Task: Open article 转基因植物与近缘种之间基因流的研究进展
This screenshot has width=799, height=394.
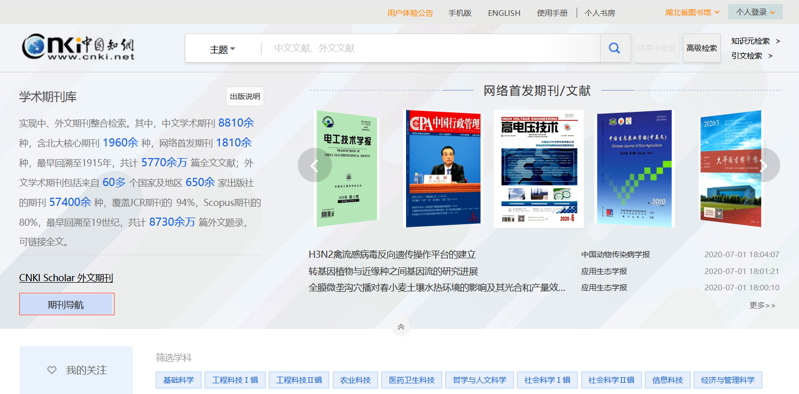Action: click(x=393, y=271)
